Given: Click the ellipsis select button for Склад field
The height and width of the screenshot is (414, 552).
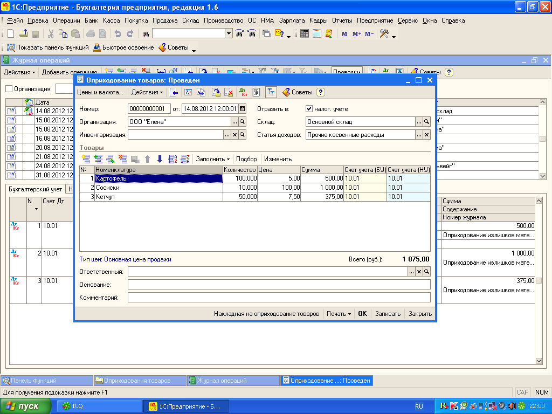Looking at the screenshot, I should [x=419, y=122].
